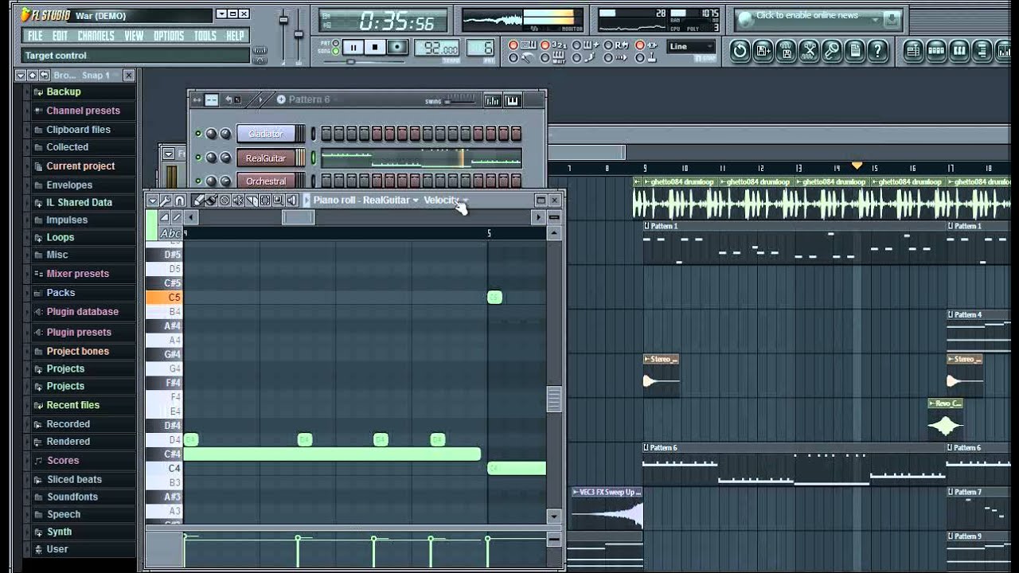Screen dimensions: 1019x573
Task: Click the tempo 92.000 field
Action: point(436,48)
